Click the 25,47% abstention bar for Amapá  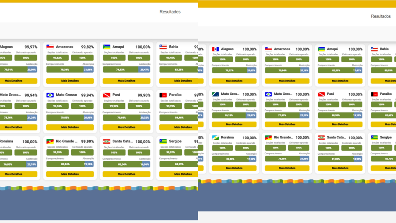[144, 70]
